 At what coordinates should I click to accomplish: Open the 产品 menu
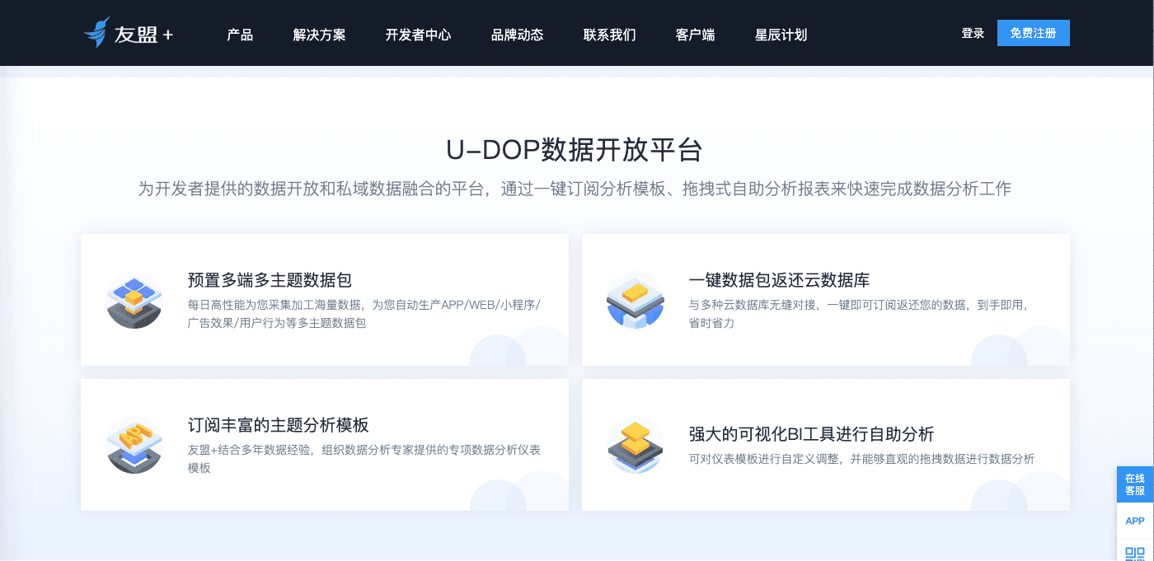coord(240,35)
